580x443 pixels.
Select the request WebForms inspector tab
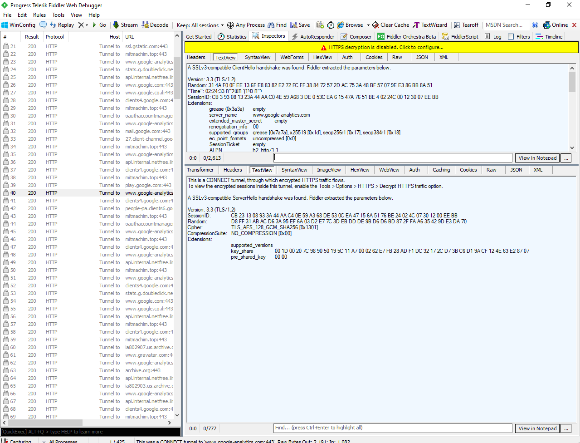[x=292, y=58]
